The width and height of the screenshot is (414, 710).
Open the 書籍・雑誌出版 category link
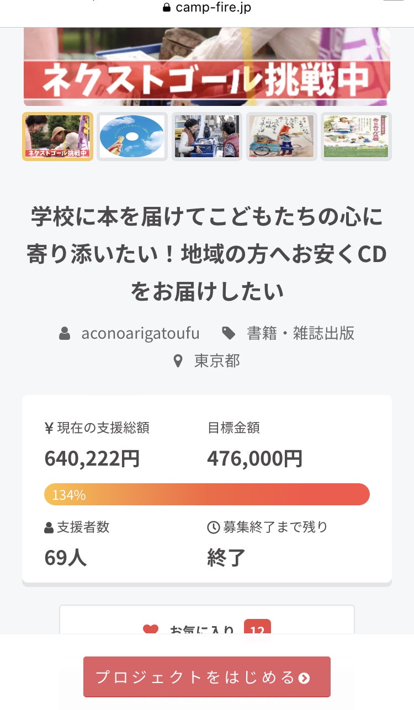click(300, 333)
